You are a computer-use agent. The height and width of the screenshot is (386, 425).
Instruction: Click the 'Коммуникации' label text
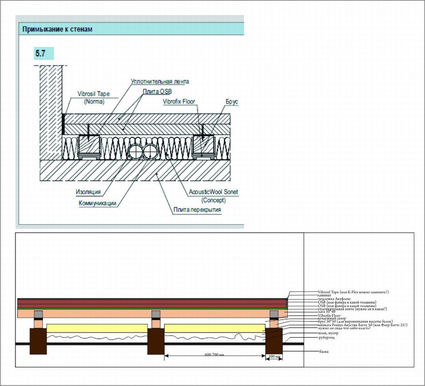point(97,203)
